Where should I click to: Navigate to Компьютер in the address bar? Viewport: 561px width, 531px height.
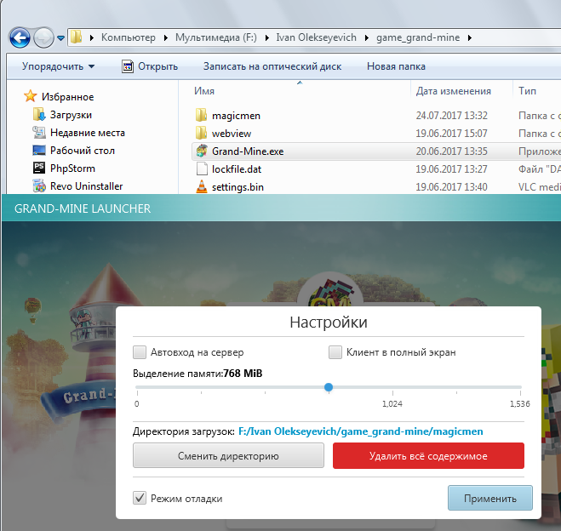(x=128, y=37)
